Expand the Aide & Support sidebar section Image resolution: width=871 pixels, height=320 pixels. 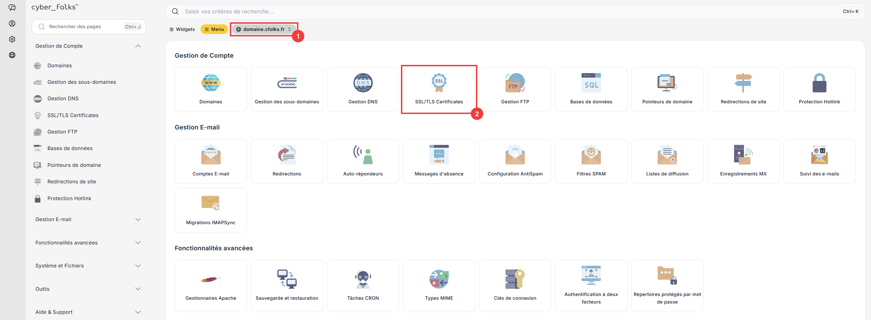(88, 312)
